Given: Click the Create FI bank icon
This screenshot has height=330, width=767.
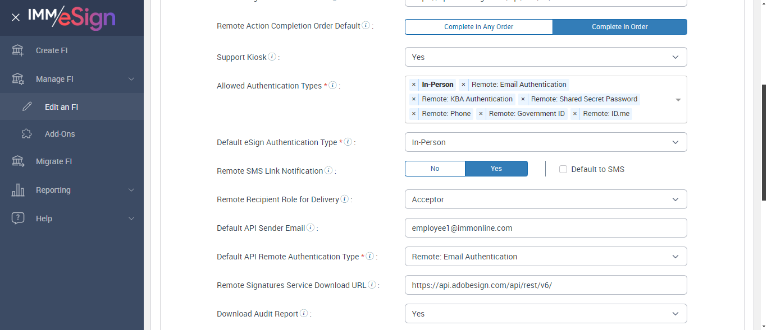Looking at the screenshot, I should point(18,50).
